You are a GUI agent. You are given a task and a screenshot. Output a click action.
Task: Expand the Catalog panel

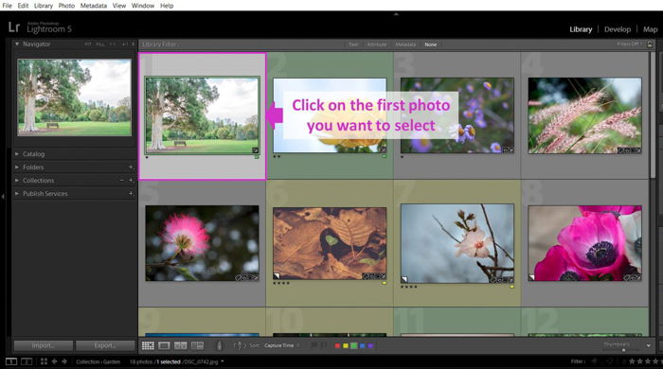(17, 154)
